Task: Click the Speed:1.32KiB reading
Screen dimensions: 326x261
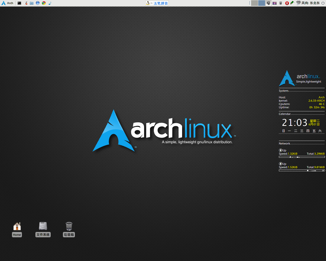Action: (288, 154)
